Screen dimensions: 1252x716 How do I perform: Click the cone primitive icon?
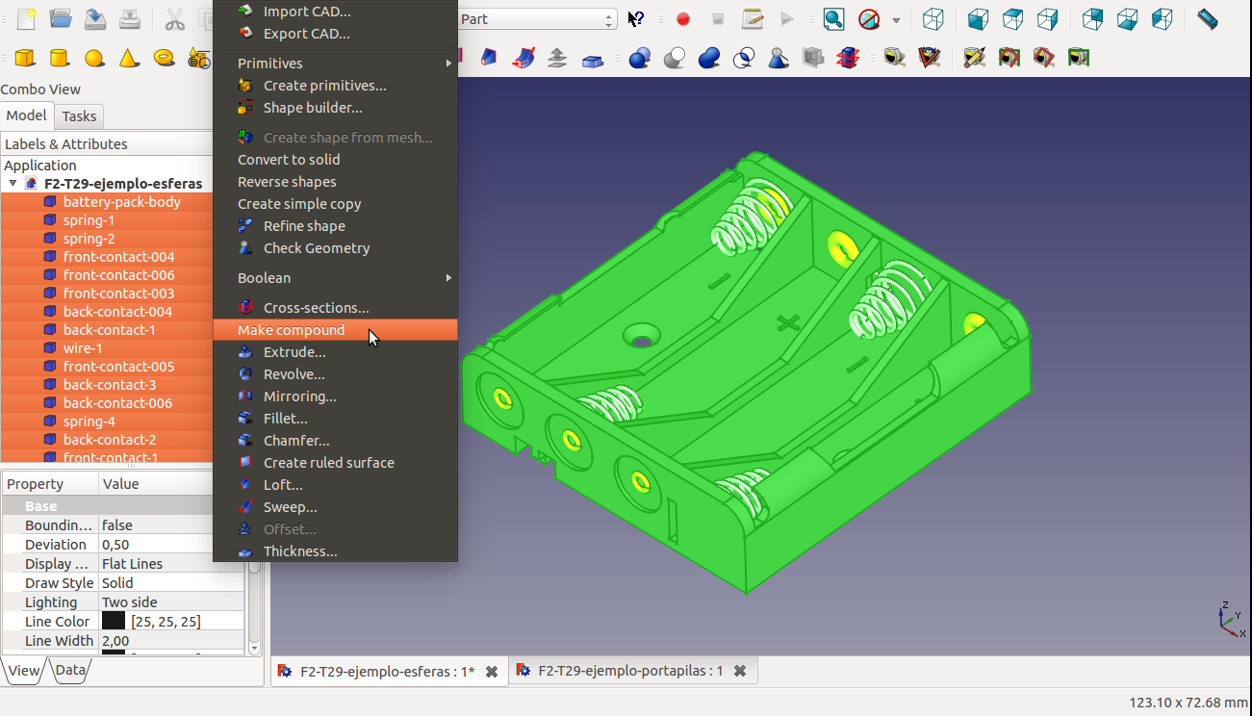[x=129, y=58]
